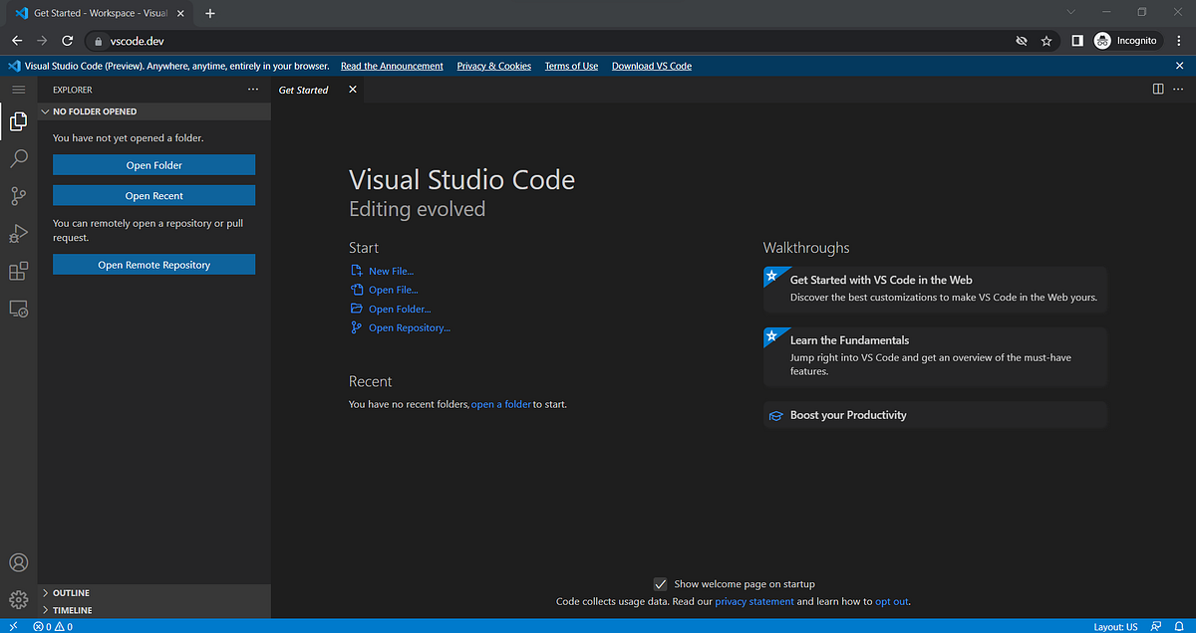Click the toggle layout icon in editor toolbar
The image size is (1196, 633).
(x=1157, y=89)
